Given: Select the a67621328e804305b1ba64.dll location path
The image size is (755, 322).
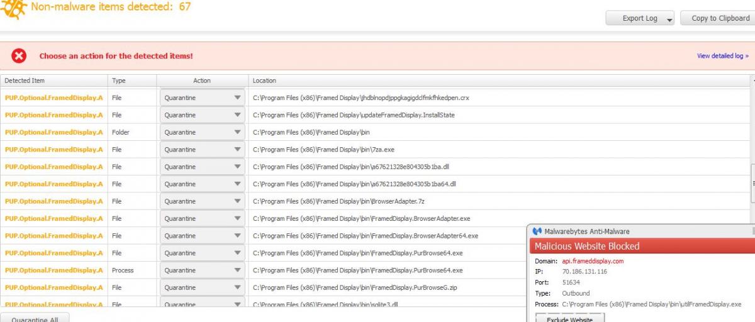Looking at the screenshot, I should coord(354,184).
